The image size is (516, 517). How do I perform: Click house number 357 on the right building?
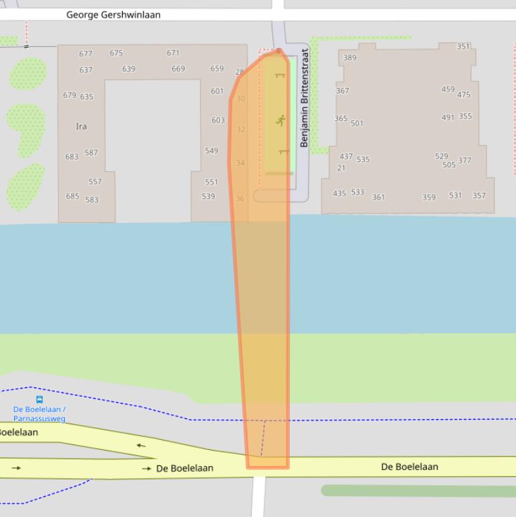coord(478,195)
